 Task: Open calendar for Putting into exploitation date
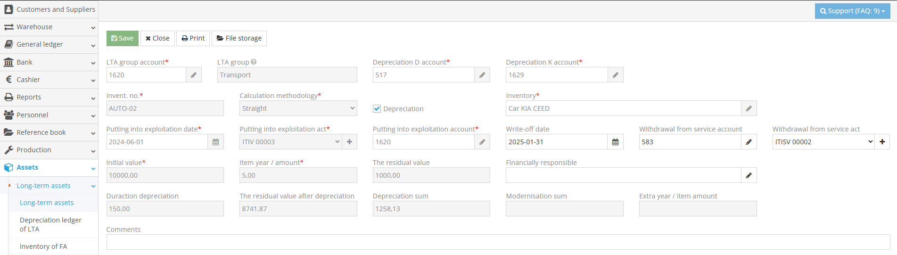click(215, 142)
